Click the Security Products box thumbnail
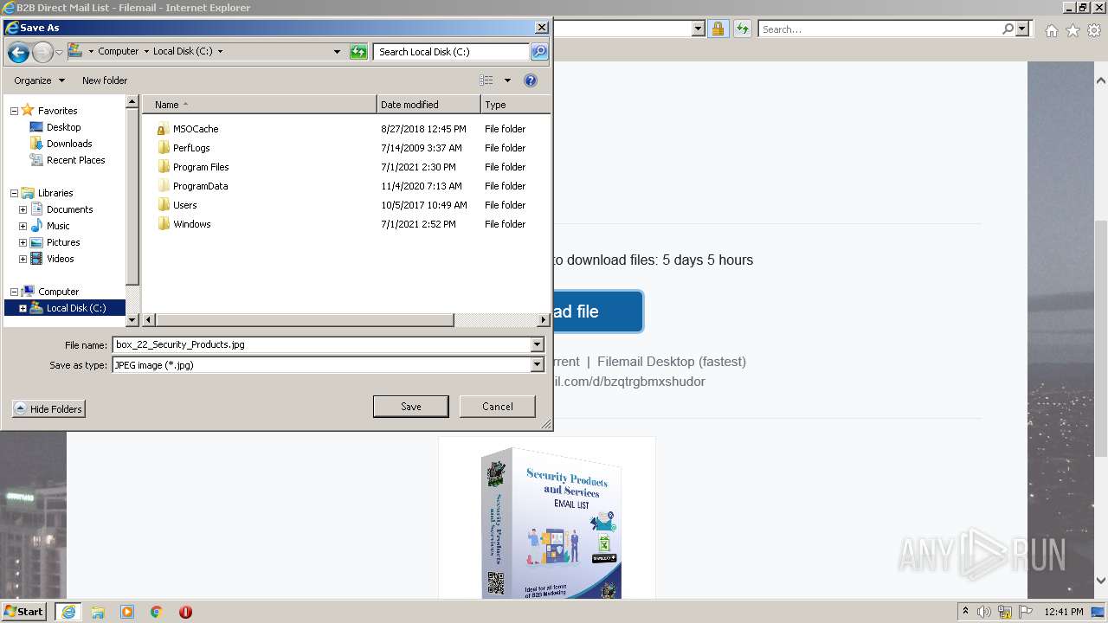This screenshot has height=623, width=1108. [x=547, y=517]
